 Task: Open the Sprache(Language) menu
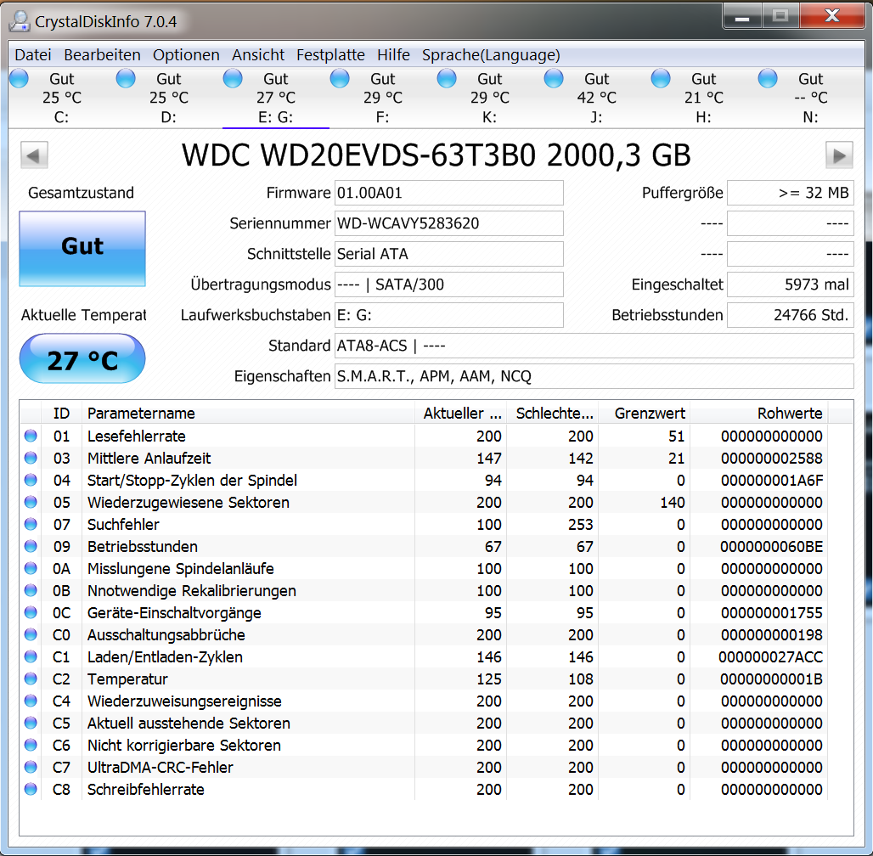point(491,55)
